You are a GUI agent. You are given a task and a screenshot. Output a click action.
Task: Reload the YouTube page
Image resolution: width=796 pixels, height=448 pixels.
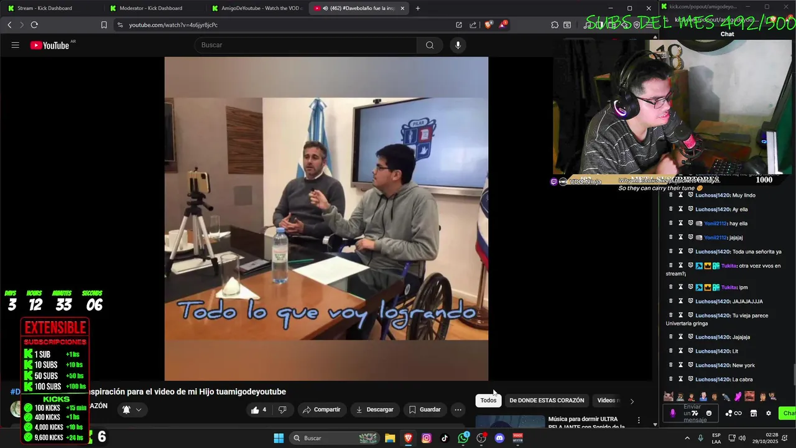click(x=34, y=25)
